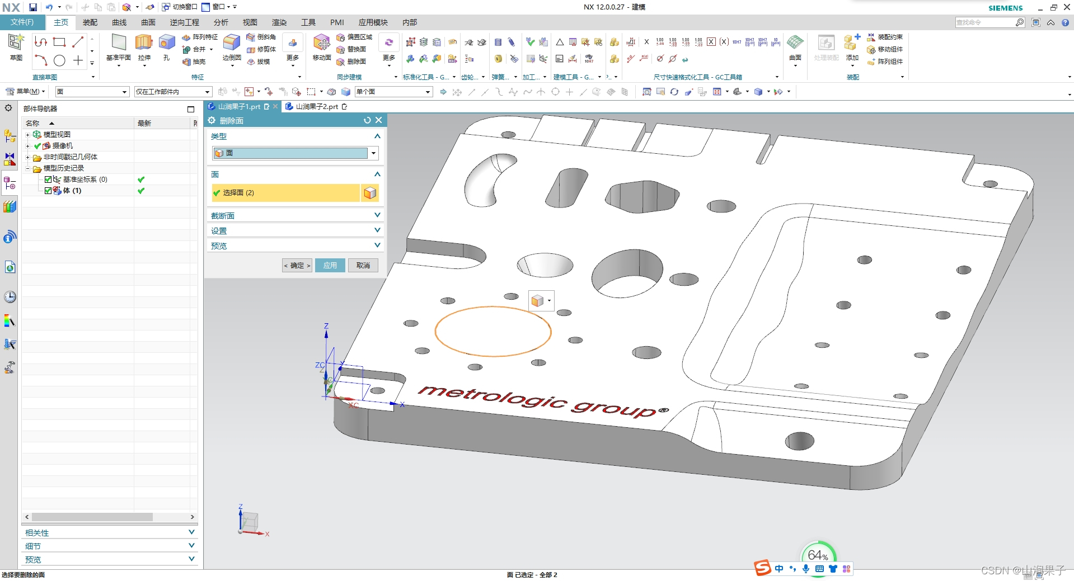Switch to the 逆向工程 ribbon tab
The image size is (1074, 581).
pyautogui.click(x=185, y=22)
